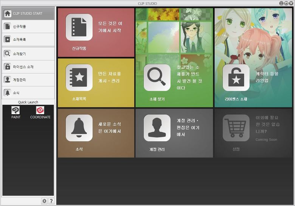Click the large bell icon on brown tile

79,128
